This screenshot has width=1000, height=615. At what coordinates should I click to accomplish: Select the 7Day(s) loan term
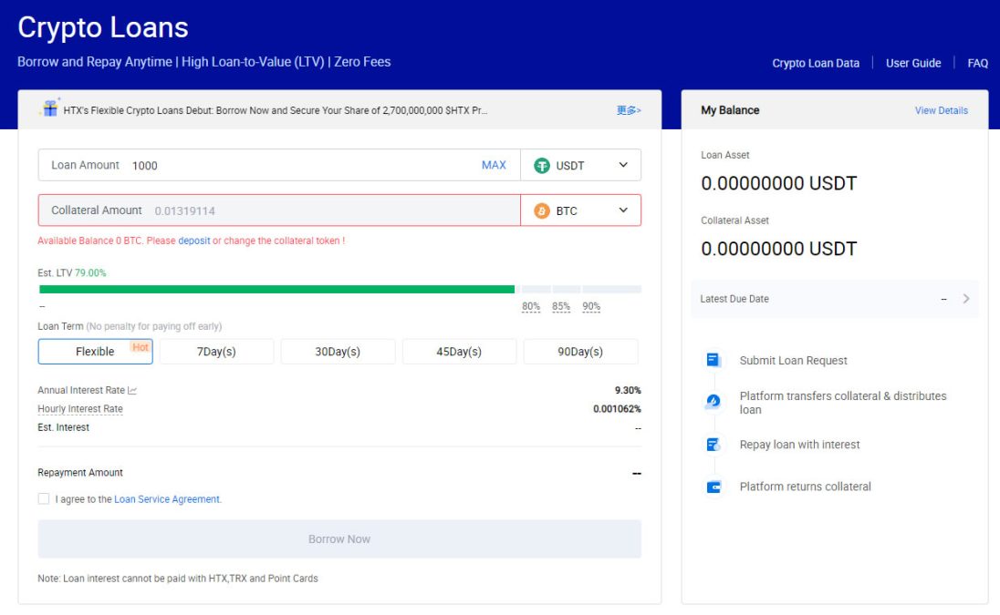(216, 352)
